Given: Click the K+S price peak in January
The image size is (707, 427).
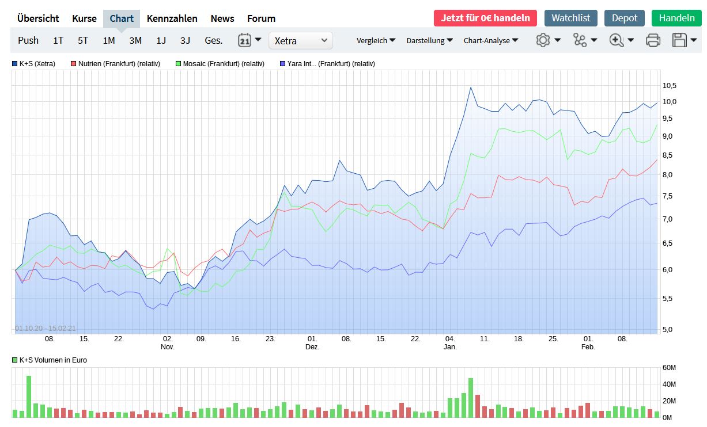Looking at the screenshot, I should point(471,87).
